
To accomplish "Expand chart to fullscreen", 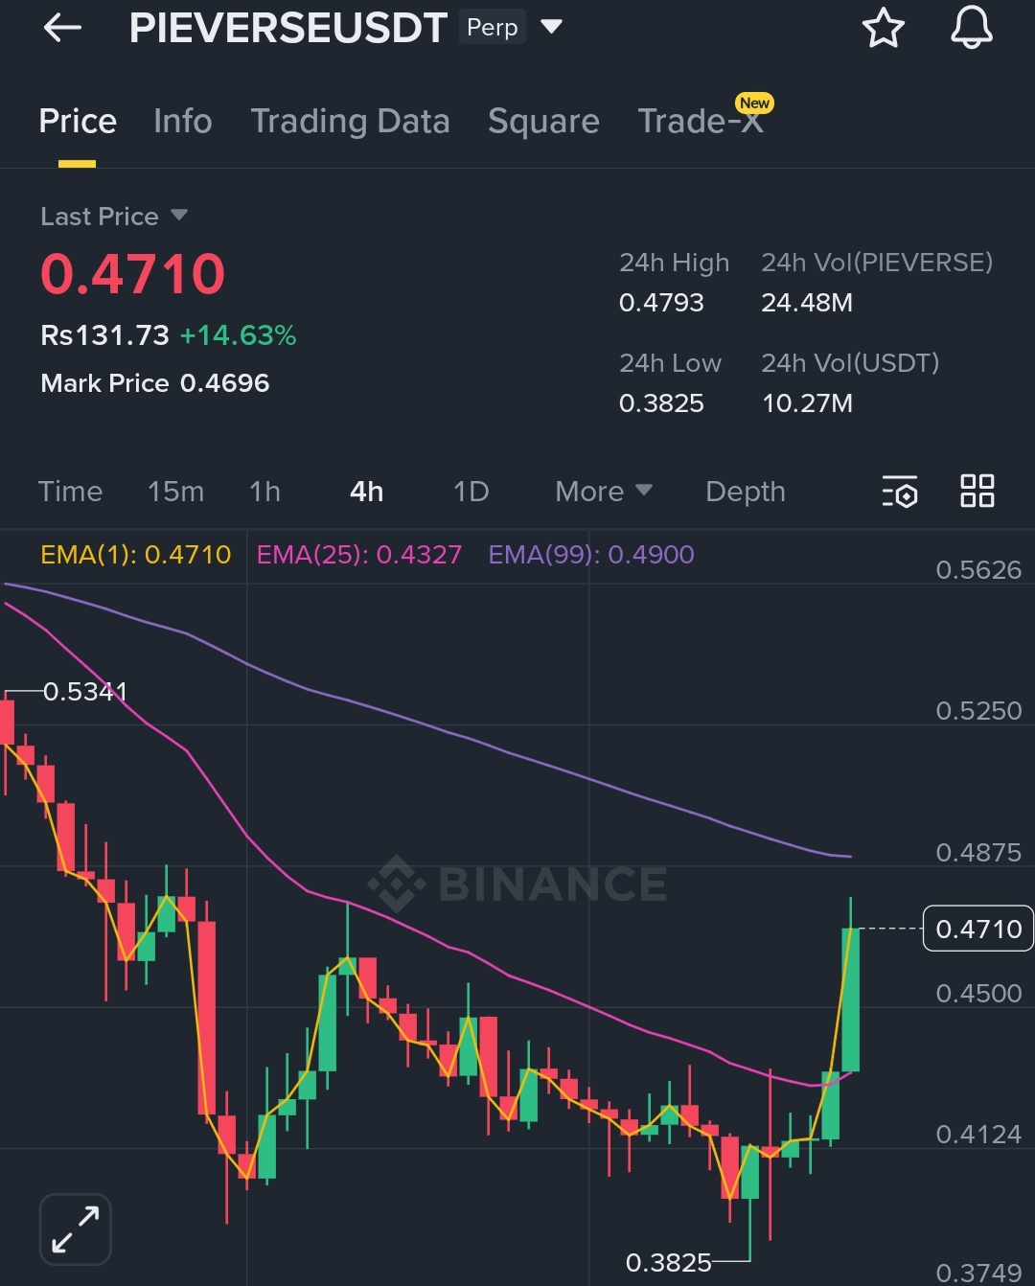I will pos(76,1229).
